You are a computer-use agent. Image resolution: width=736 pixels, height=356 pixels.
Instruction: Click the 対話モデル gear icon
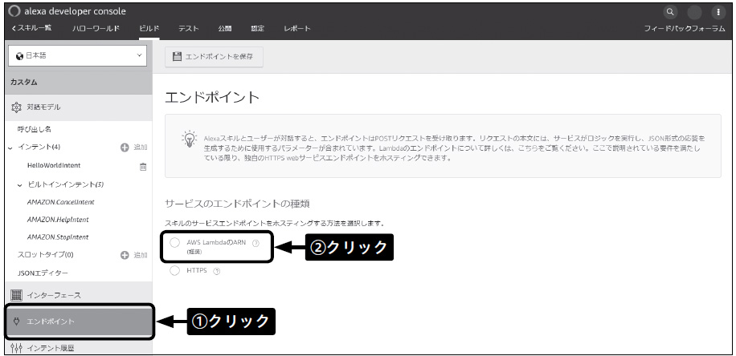[x=16, y=107]
